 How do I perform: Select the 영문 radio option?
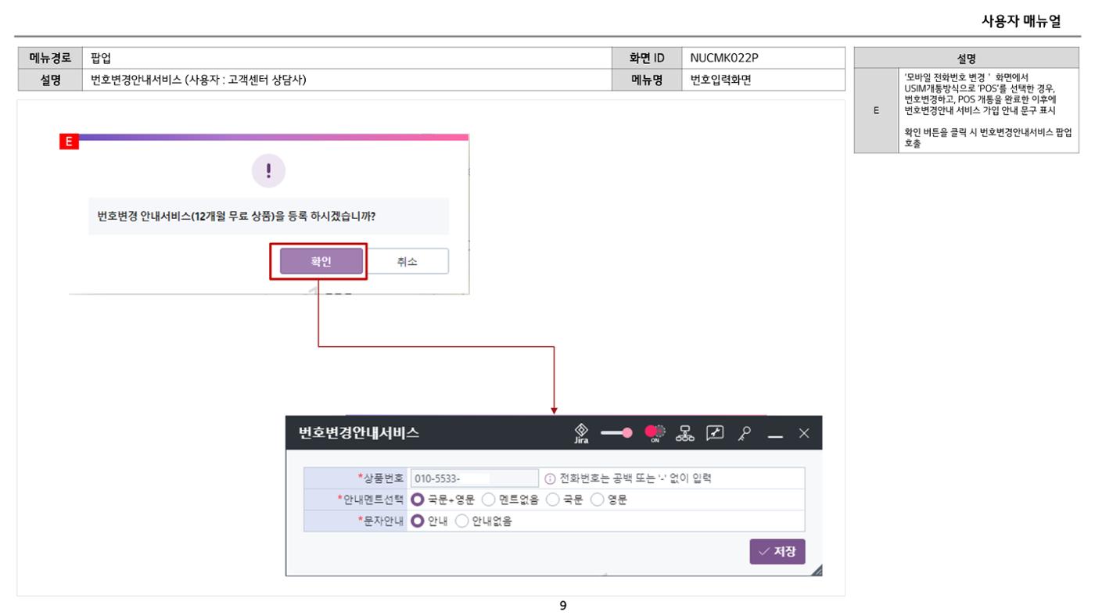tap(597, 500)
